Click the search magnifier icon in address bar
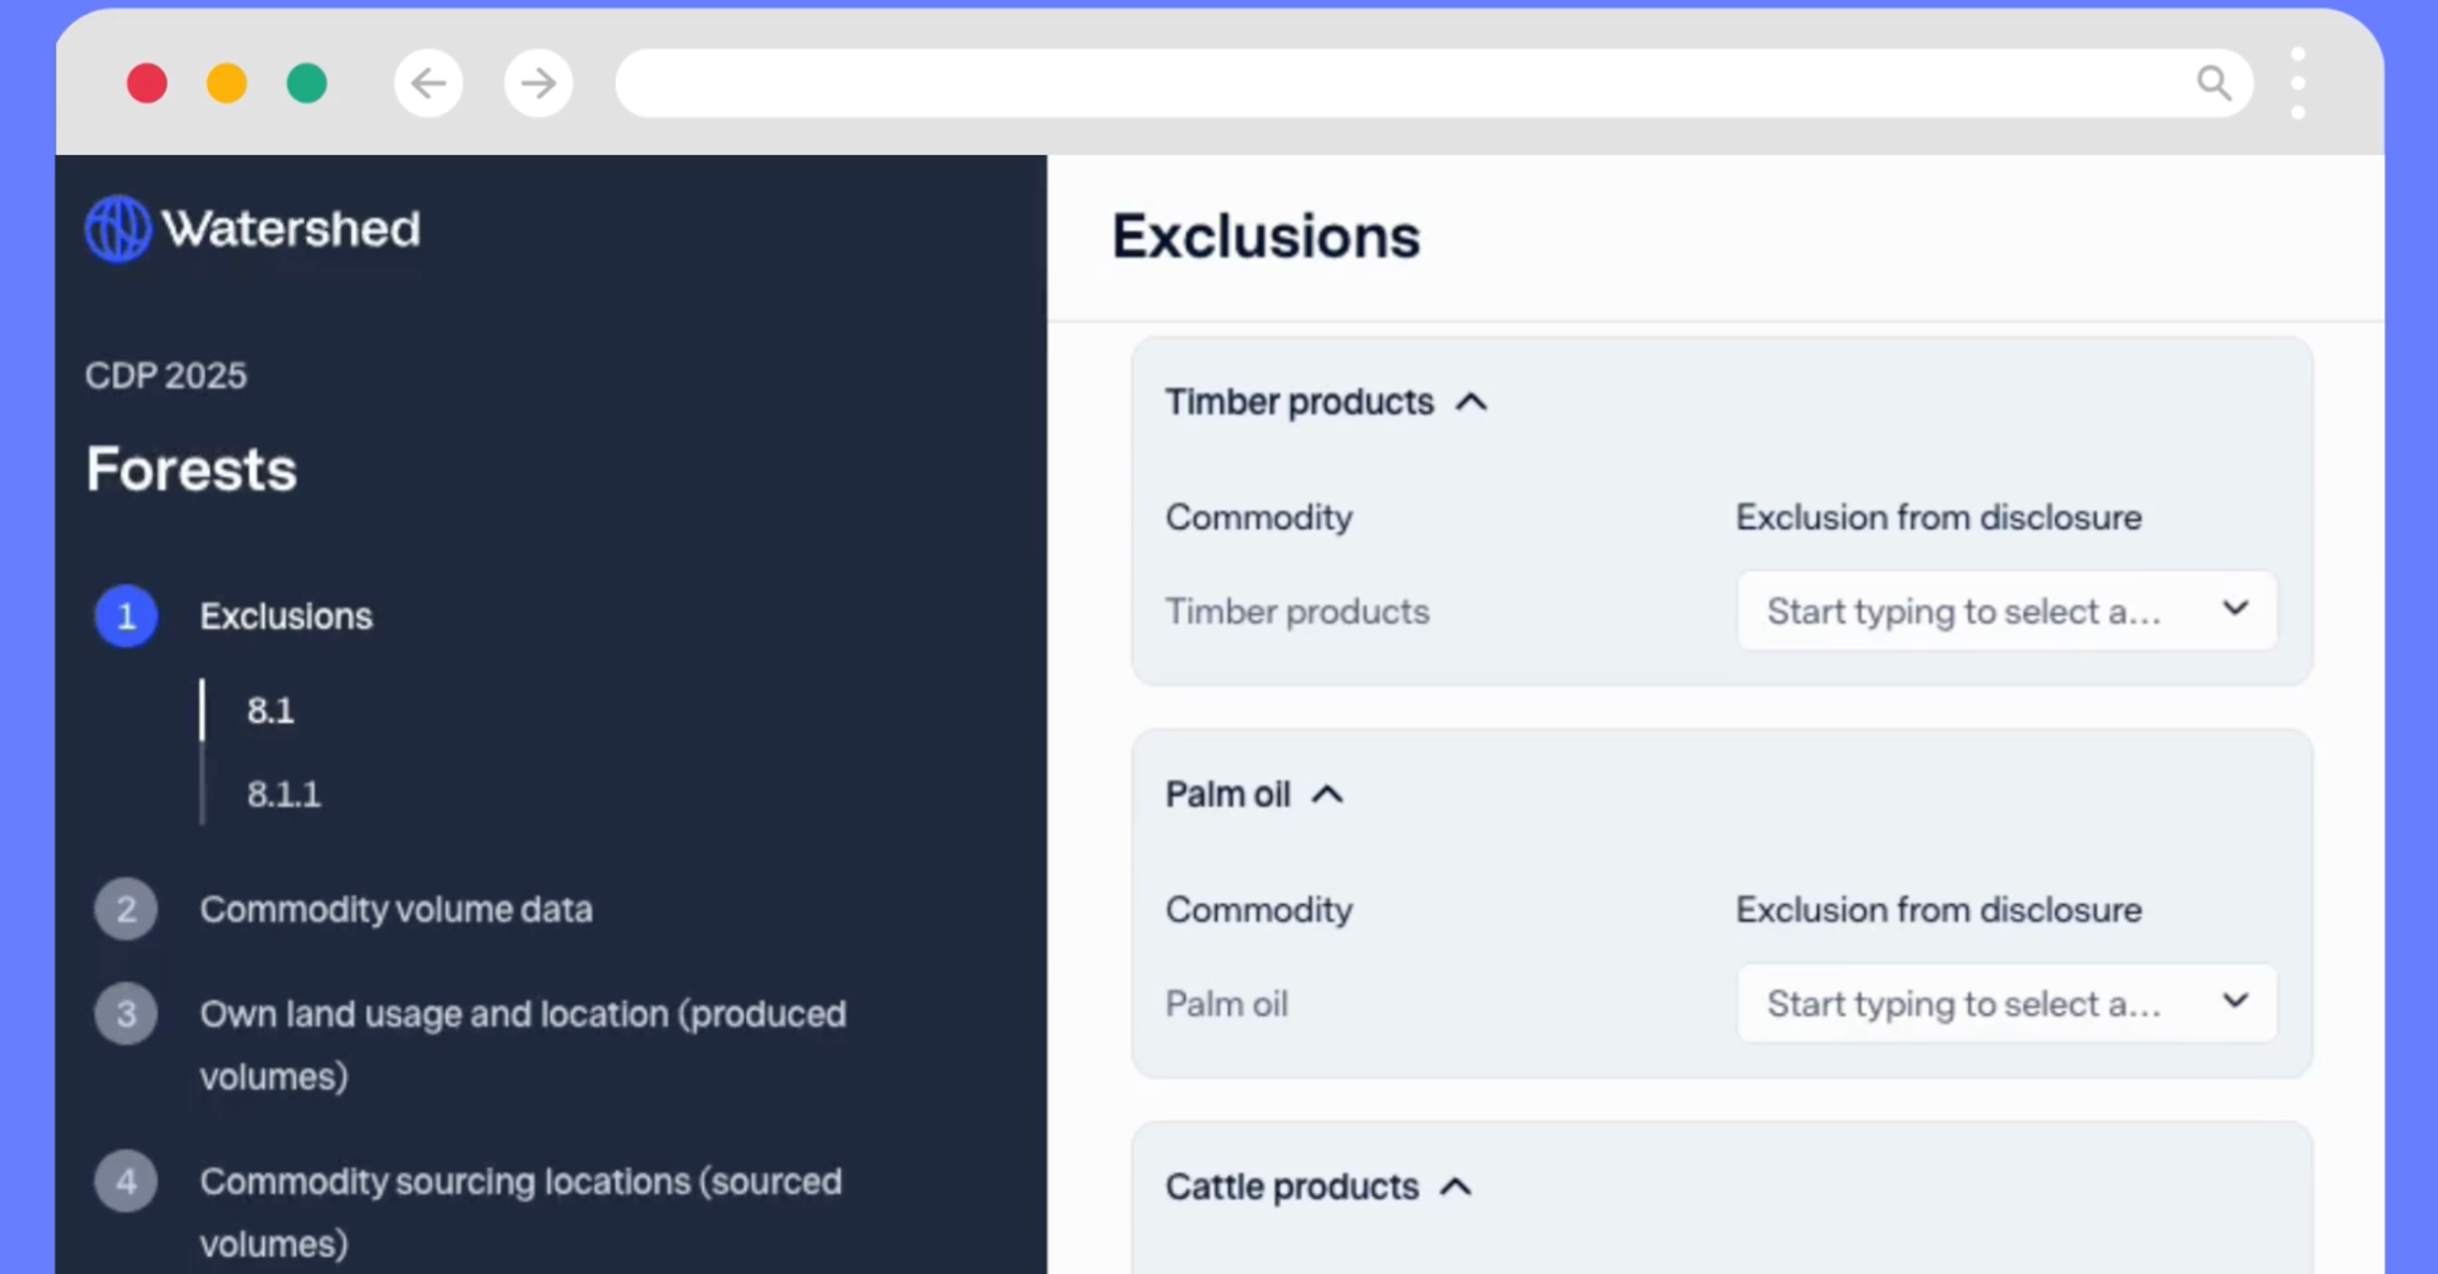2438x1274 pixels. click(x=2213, y=83)
